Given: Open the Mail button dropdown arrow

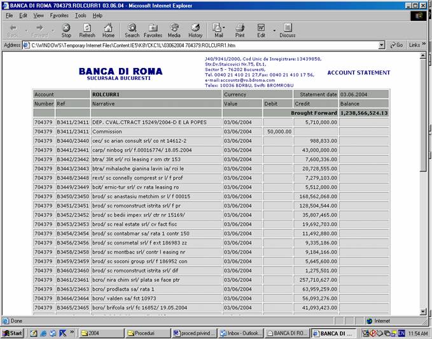Looking at the screenshot, I should 224,27.
